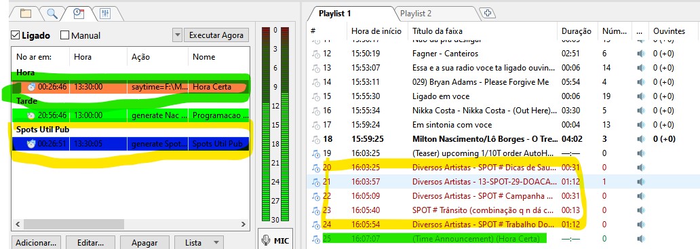Image resolution: width=700 pixels, height=249 pixels.
Task: Enable the Manual checkbox
Action: pos(64,35)
